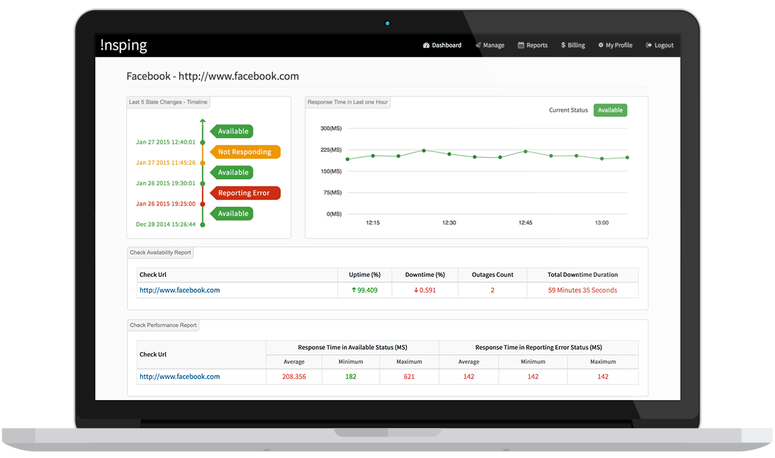
Task: Select Available label at Jan 26 19:30:01
Action: (x=232, y=172)
